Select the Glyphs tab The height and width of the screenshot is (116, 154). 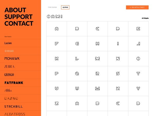pos(65,7)
